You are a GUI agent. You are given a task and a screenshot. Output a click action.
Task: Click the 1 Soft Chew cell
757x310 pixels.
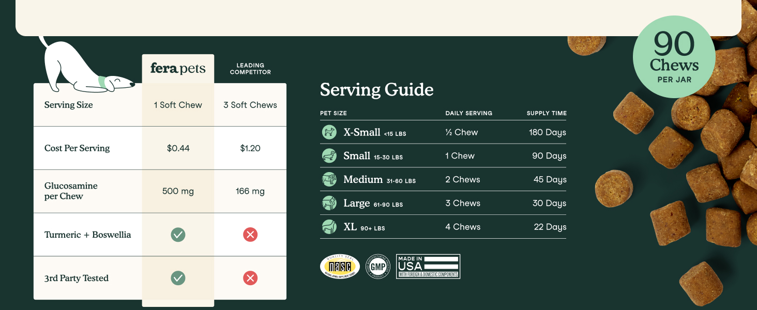(x=178, y=105)
